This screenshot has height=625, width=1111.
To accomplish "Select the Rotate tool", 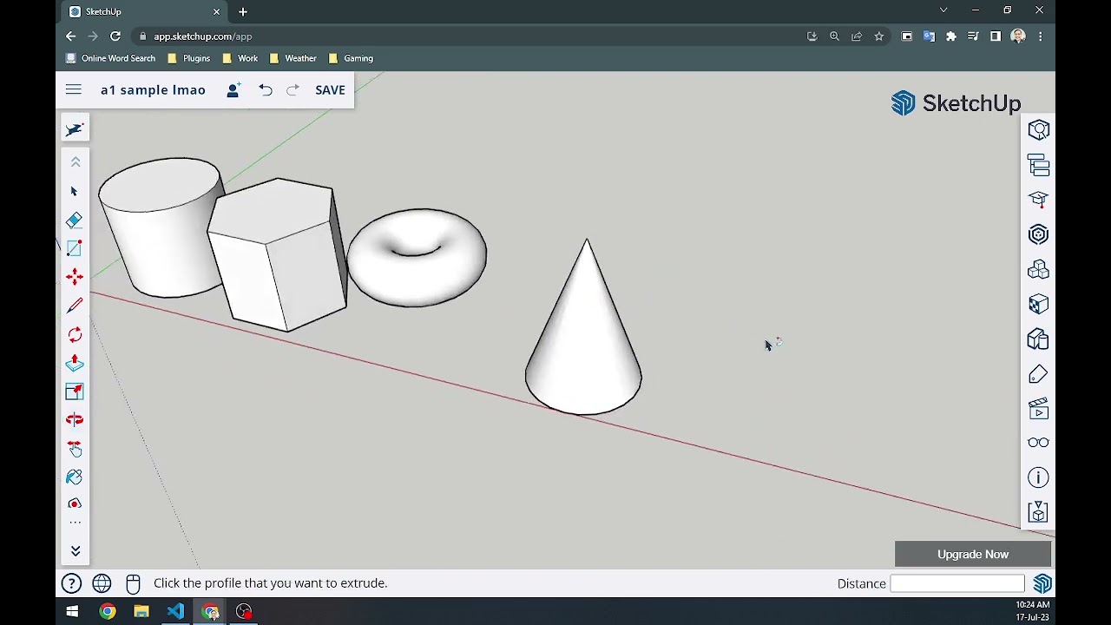I will coord(75,334).
